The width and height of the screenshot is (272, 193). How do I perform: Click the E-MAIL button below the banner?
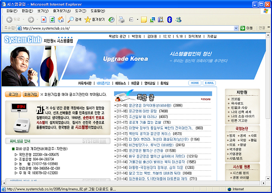pos(209,83)
